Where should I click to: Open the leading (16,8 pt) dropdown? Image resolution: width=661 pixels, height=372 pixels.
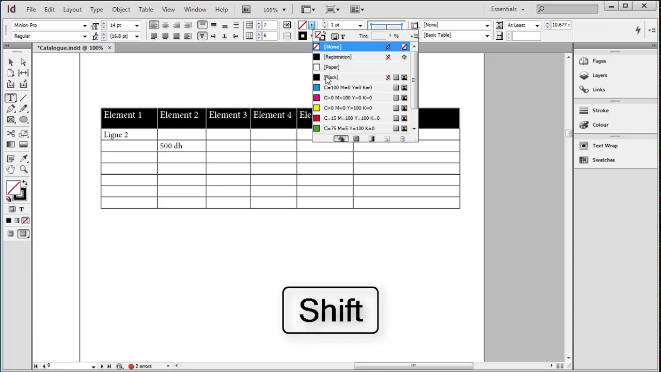[x=137, y=36]
